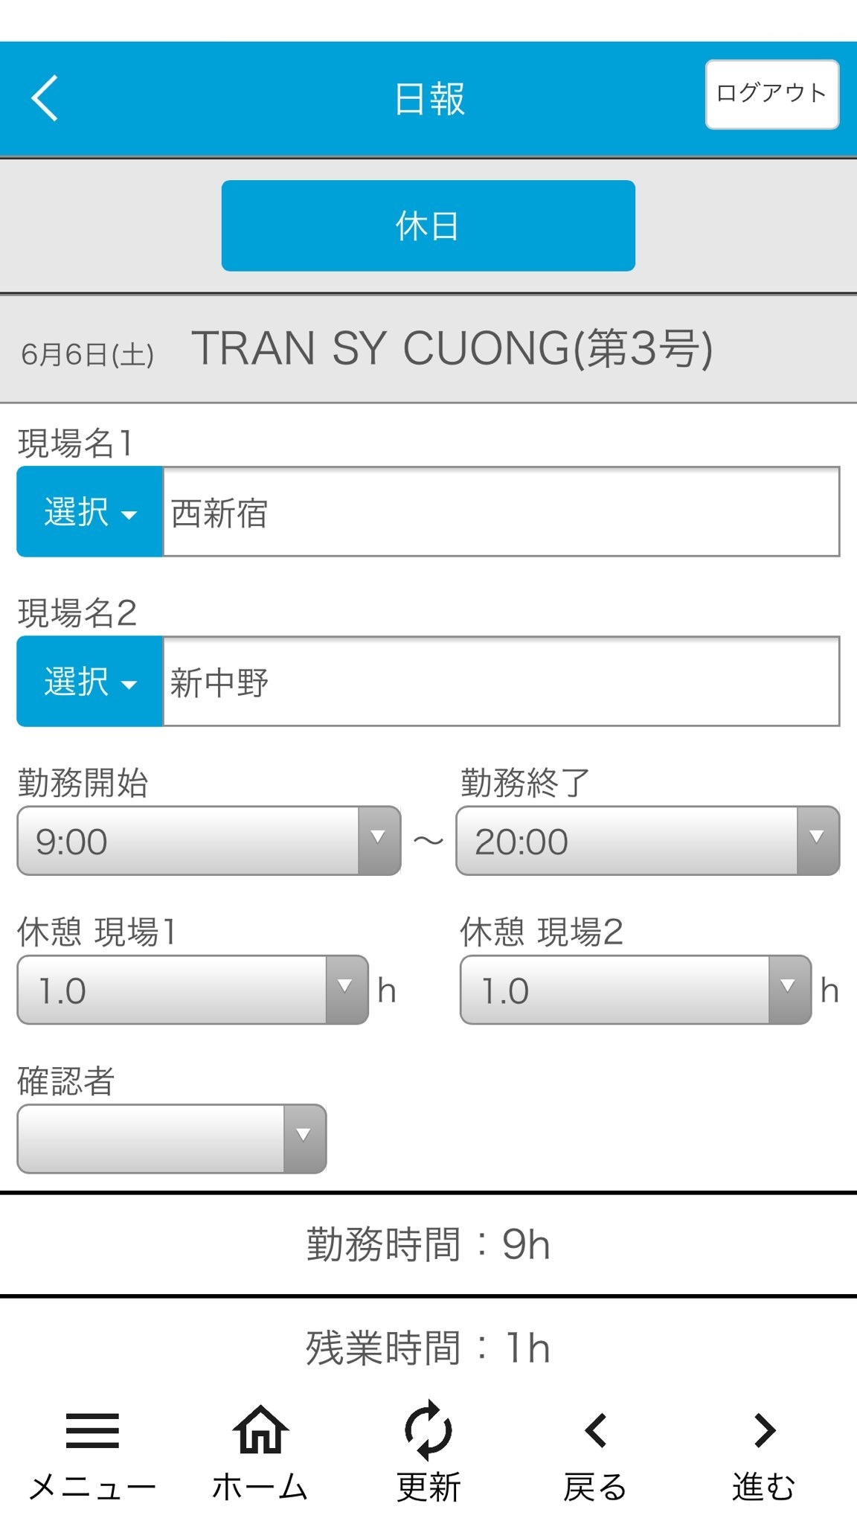Tap the 6月6日(土) date label
Viewport: 857px width, 1524px height.
click(88, 354)
